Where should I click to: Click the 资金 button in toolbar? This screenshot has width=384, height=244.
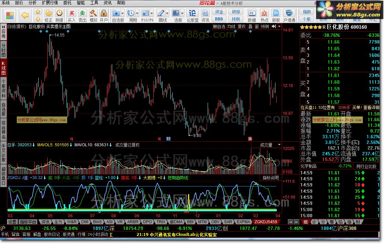pyautogui.click(x=219, y=12)
